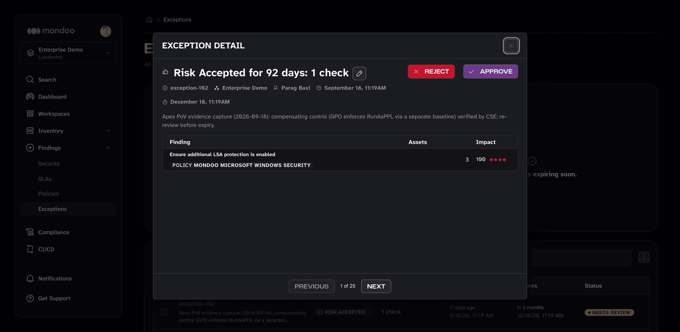The height and width of the screenshot is (332, 680).
Task: Open the Policies submenu item
Action: coord(48,194)
